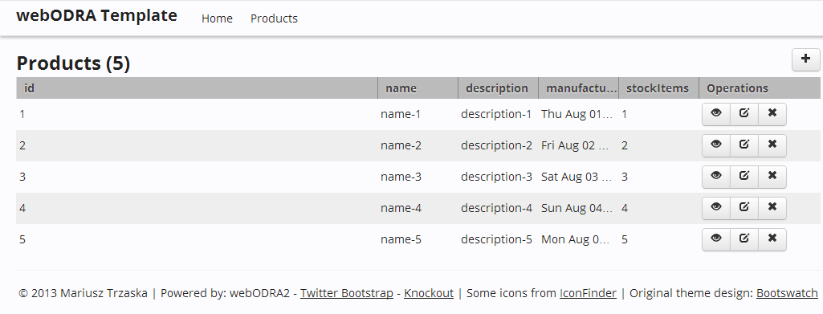Visit the IconFinder footer link
The image size is (823, 314).
coord(588,293)
